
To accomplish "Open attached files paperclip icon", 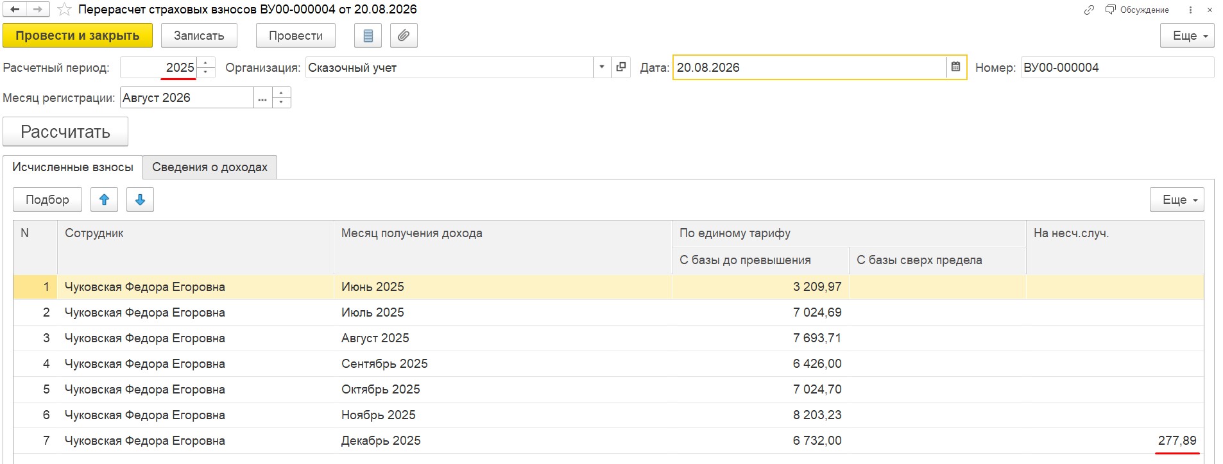I will 404,36.
